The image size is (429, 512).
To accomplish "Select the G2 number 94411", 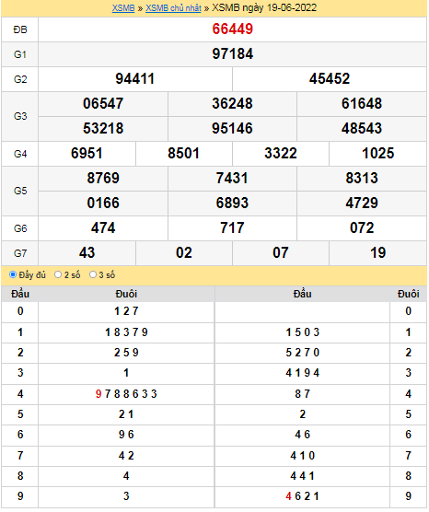I will (134, 79).
